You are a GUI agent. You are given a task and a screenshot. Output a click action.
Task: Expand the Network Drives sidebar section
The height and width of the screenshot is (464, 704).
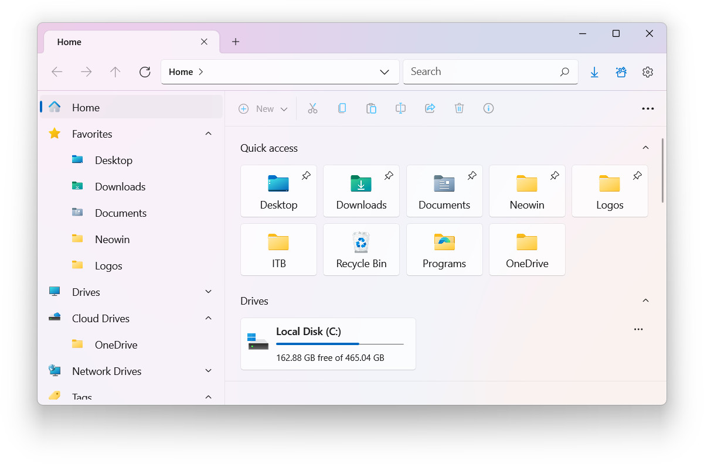pyautogui.click(x=208, y=371)
